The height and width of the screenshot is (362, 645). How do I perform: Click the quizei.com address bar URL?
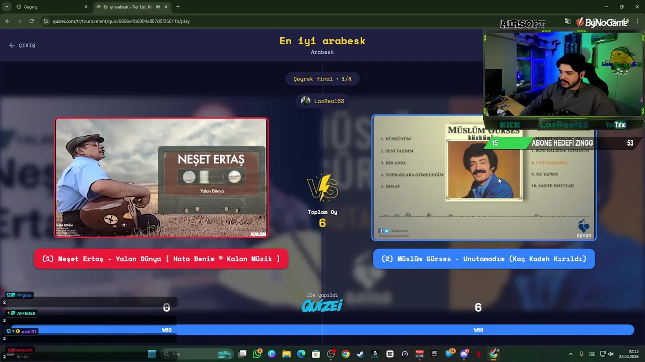(x=121, y=21)
